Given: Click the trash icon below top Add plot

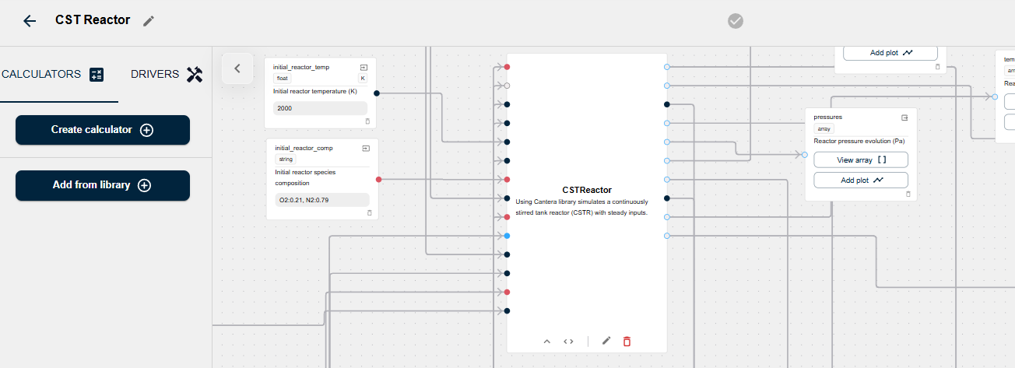Looking at the screenshot, I should (937, 67).
